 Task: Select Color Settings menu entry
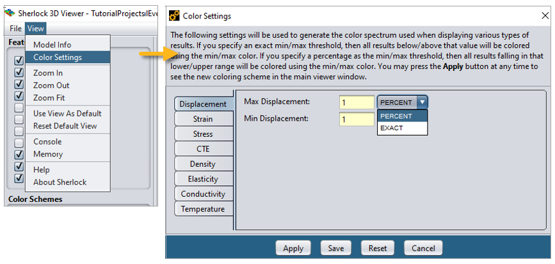[x=58, y=58]
